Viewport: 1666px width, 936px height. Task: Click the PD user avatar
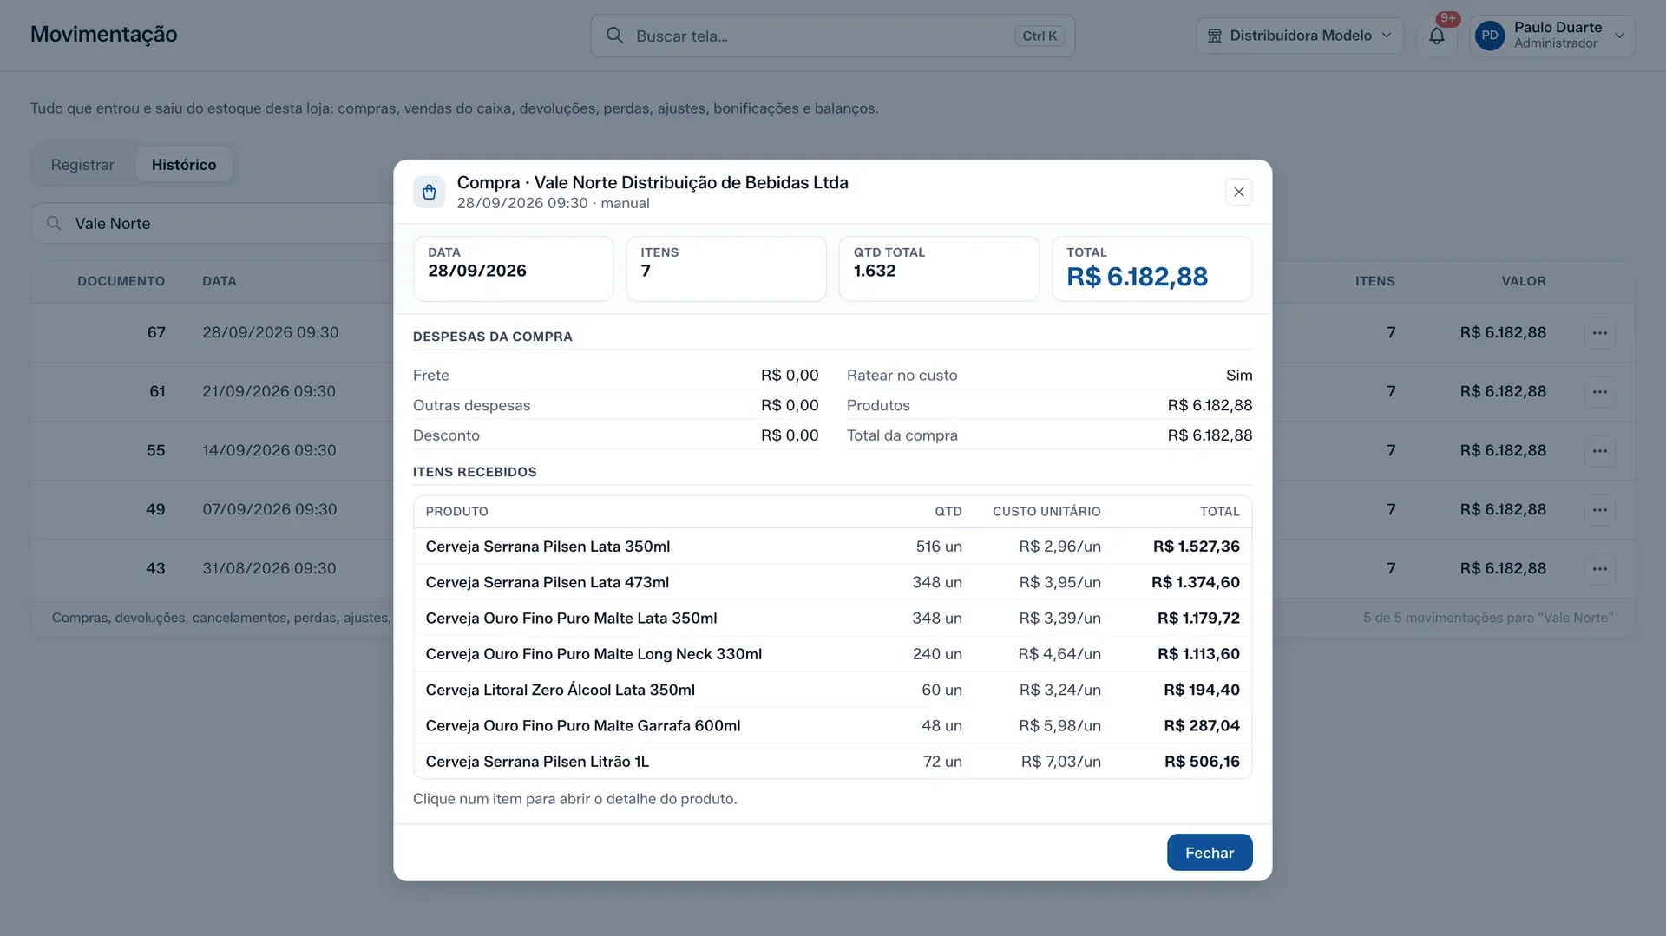(x=1490, y=36)
